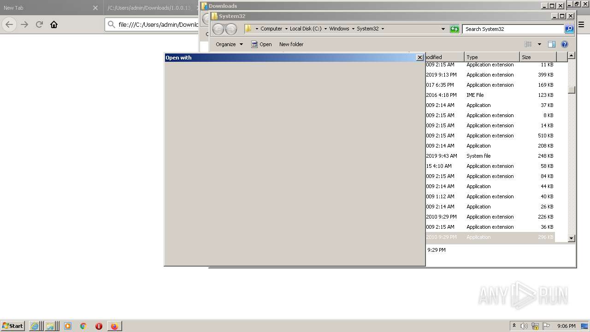The height and width of the screenshot is (332, 590).
Task: Click the Downloads window title bar
Action: [x=371, y=6]
